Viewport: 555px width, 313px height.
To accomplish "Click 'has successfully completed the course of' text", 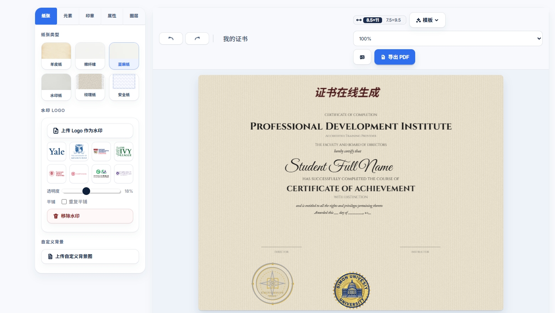I will coord(351,179).
